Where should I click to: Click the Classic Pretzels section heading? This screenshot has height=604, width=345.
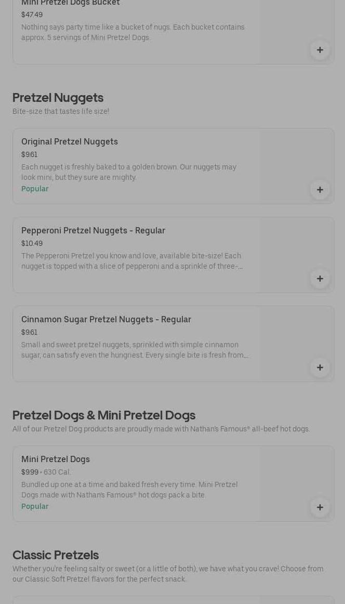56,555
